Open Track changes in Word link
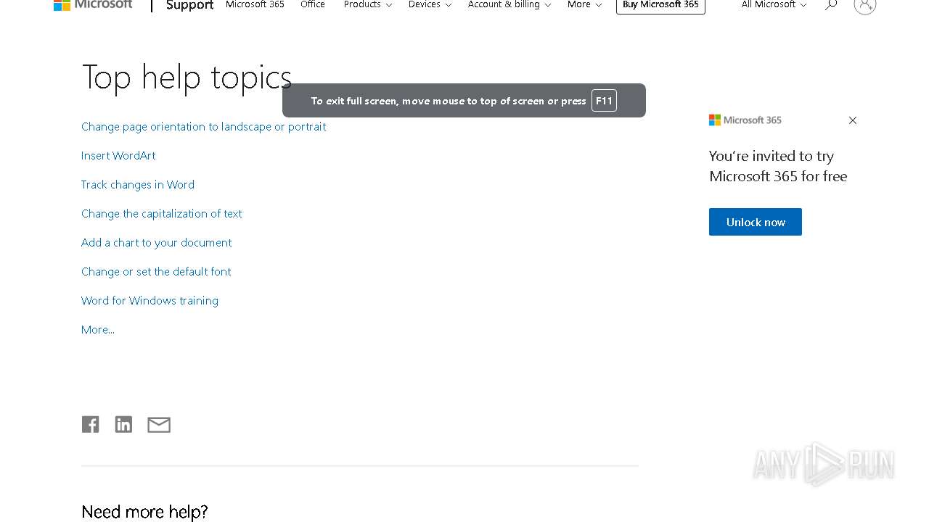 point(138,184)
